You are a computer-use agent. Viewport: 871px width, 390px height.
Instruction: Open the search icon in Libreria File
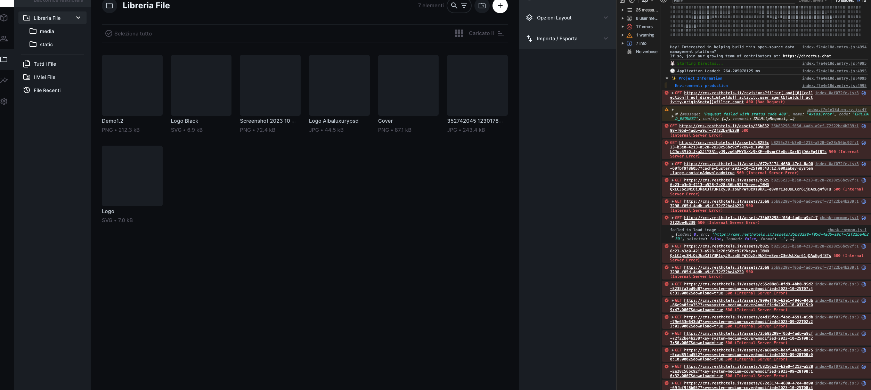click(x=454, y=6)
